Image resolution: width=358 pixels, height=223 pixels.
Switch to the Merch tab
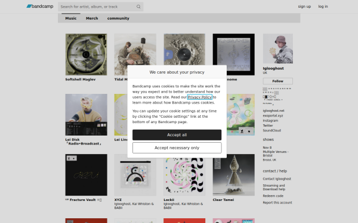92,18
